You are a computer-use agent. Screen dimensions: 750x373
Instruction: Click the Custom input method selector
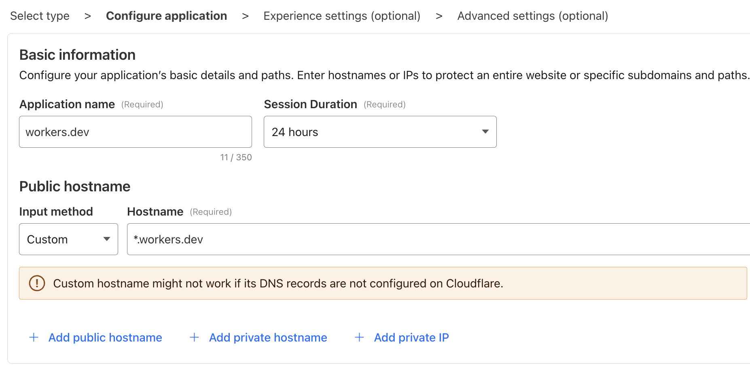[x=61, y=239]
